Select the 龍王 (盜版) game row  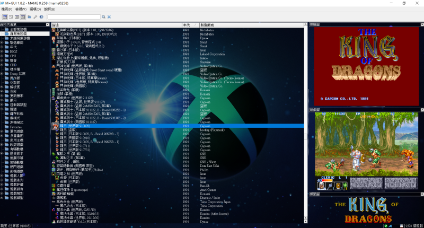(x=178, y=130)
